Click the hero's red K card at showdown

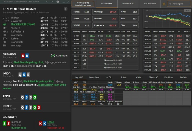point(40,124)
